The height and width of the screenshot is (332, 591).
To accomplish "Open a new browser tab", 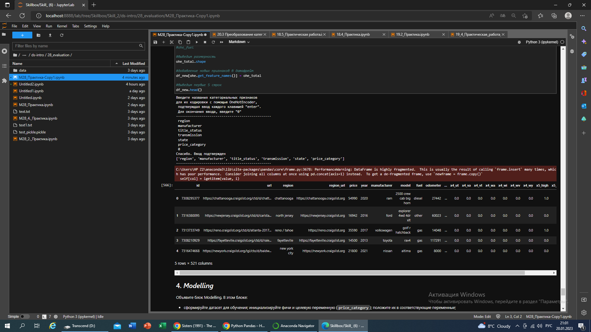I will pos(94,5).
